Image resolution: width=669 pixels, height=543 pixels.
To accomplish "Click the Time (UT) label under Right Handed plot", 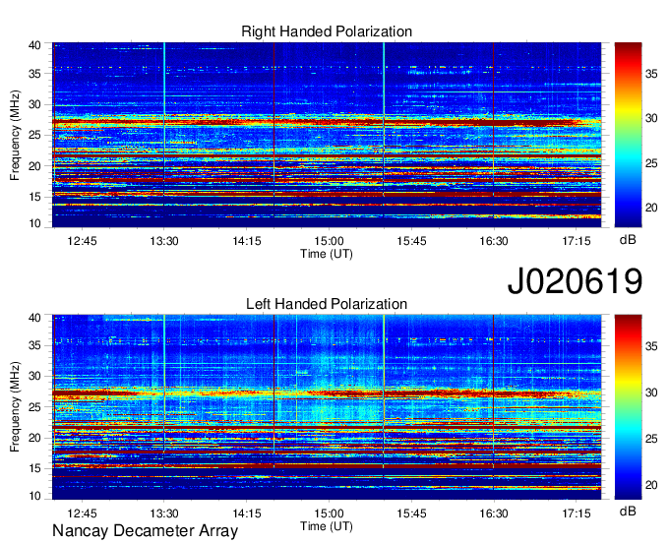I will tap(327, 254).
